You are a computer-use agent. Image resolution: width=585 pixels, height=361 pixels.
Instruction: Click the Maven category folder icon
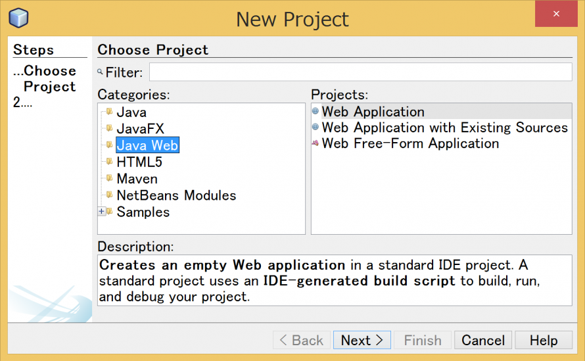point(109,178)
